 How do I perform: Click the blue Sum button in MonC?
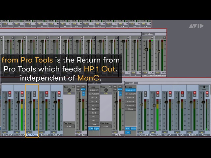click(x=128, y=129)
